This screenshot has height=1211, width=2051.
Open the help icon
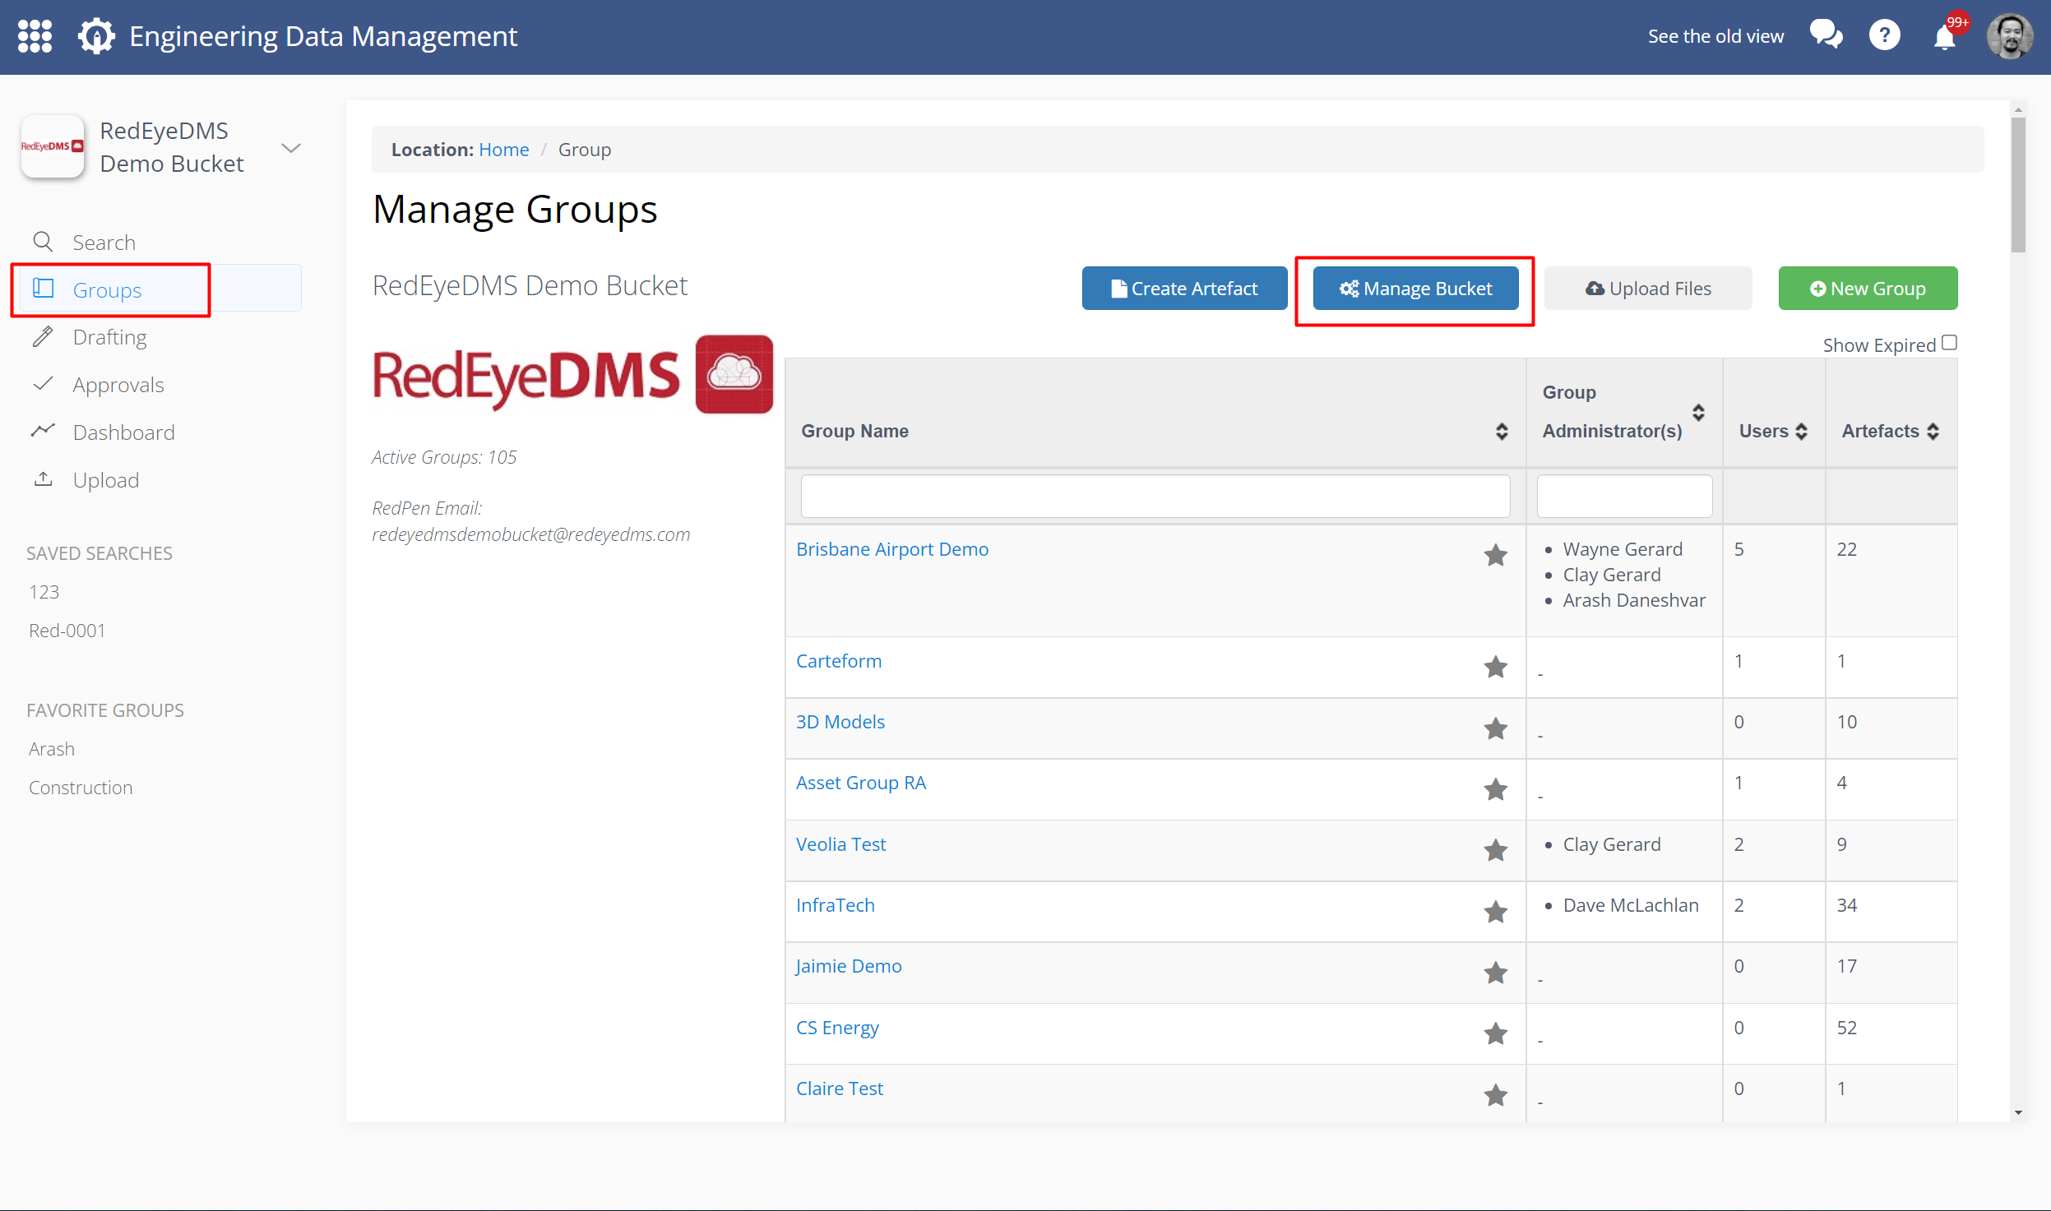(1885, 35)
